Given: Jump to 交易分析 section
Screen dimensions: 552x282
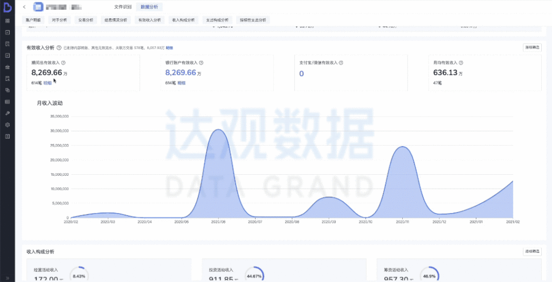Looking at the screenshot, I should pos(86,20).
